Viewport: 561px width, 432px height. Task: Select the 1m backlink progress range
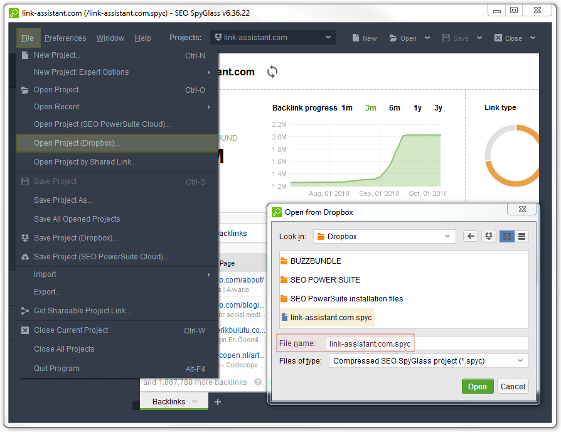[346, 108]
